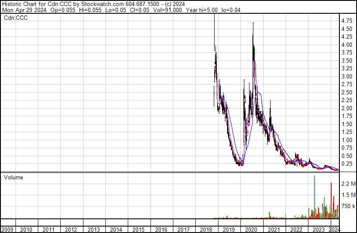Click the 2024 year label
Image resolution: width=357 pixels, height=233 pixels.
pyautogui.click(x=334, y=230)
